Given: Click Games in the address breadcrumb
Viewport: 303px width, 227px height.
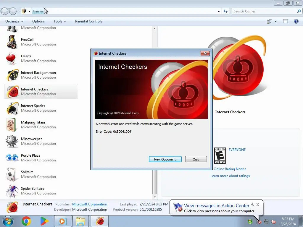Looking at the screenshot, I should click(x=38, y=11).
